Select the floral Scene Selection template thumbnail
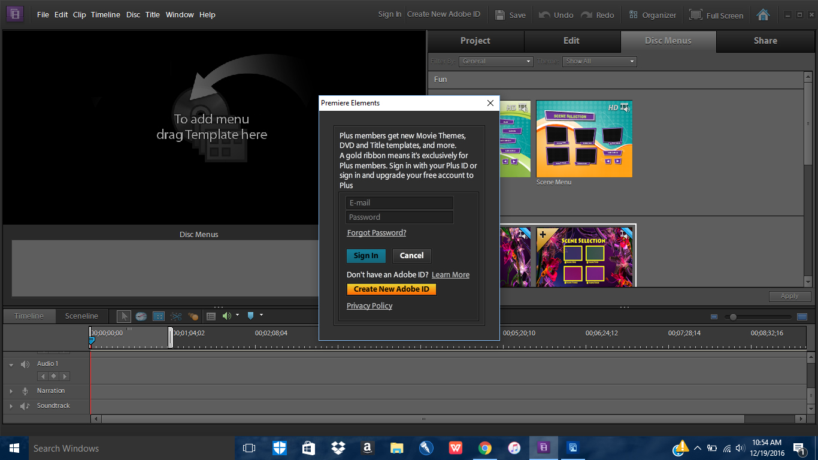The width and height of the screenshot is (818, 460). coord(584,256)
